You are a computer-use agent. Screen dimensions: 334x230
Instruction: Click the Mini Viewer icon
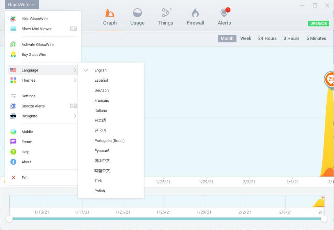coord(13,29)
